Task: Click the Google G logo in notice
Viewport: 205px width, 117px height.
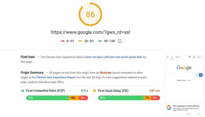Action: pos(169,108)
